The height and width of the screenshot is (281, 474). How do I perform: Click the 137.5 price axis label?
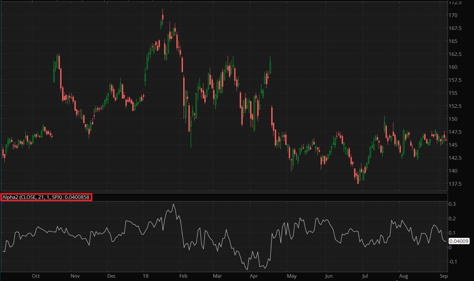click(455, 184)
